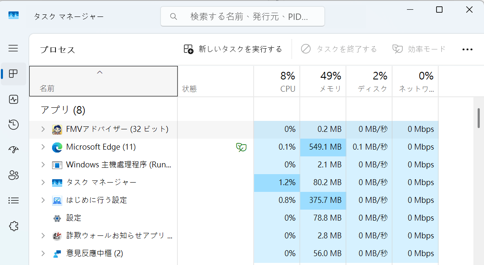Click the タスク マネージャー row icon

click(57, 183)
